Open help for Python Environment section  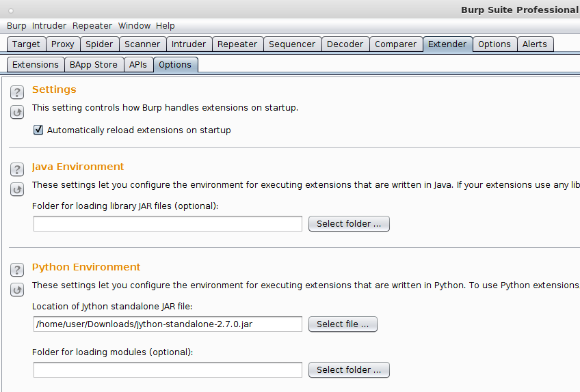17,270
